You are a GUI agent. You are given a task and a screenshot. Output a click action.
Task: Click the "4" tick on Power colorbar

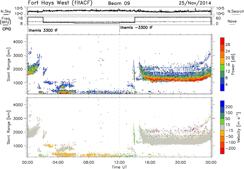(x=227, y=84)
